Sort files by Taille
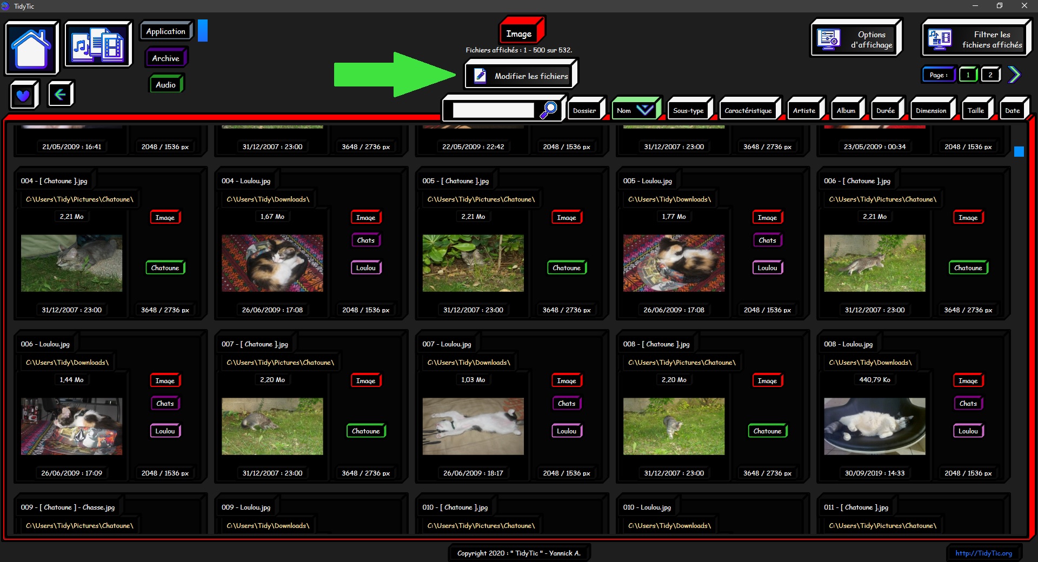The height and width of the screenshot is (562, 1038). [977, 110]
